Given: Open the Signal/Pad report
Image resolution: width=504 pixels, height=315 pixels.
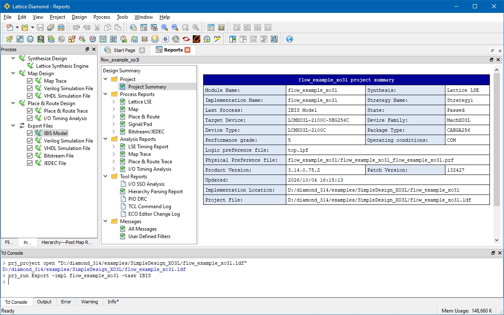Looking at the screenshot, I should tap(140, 124).
